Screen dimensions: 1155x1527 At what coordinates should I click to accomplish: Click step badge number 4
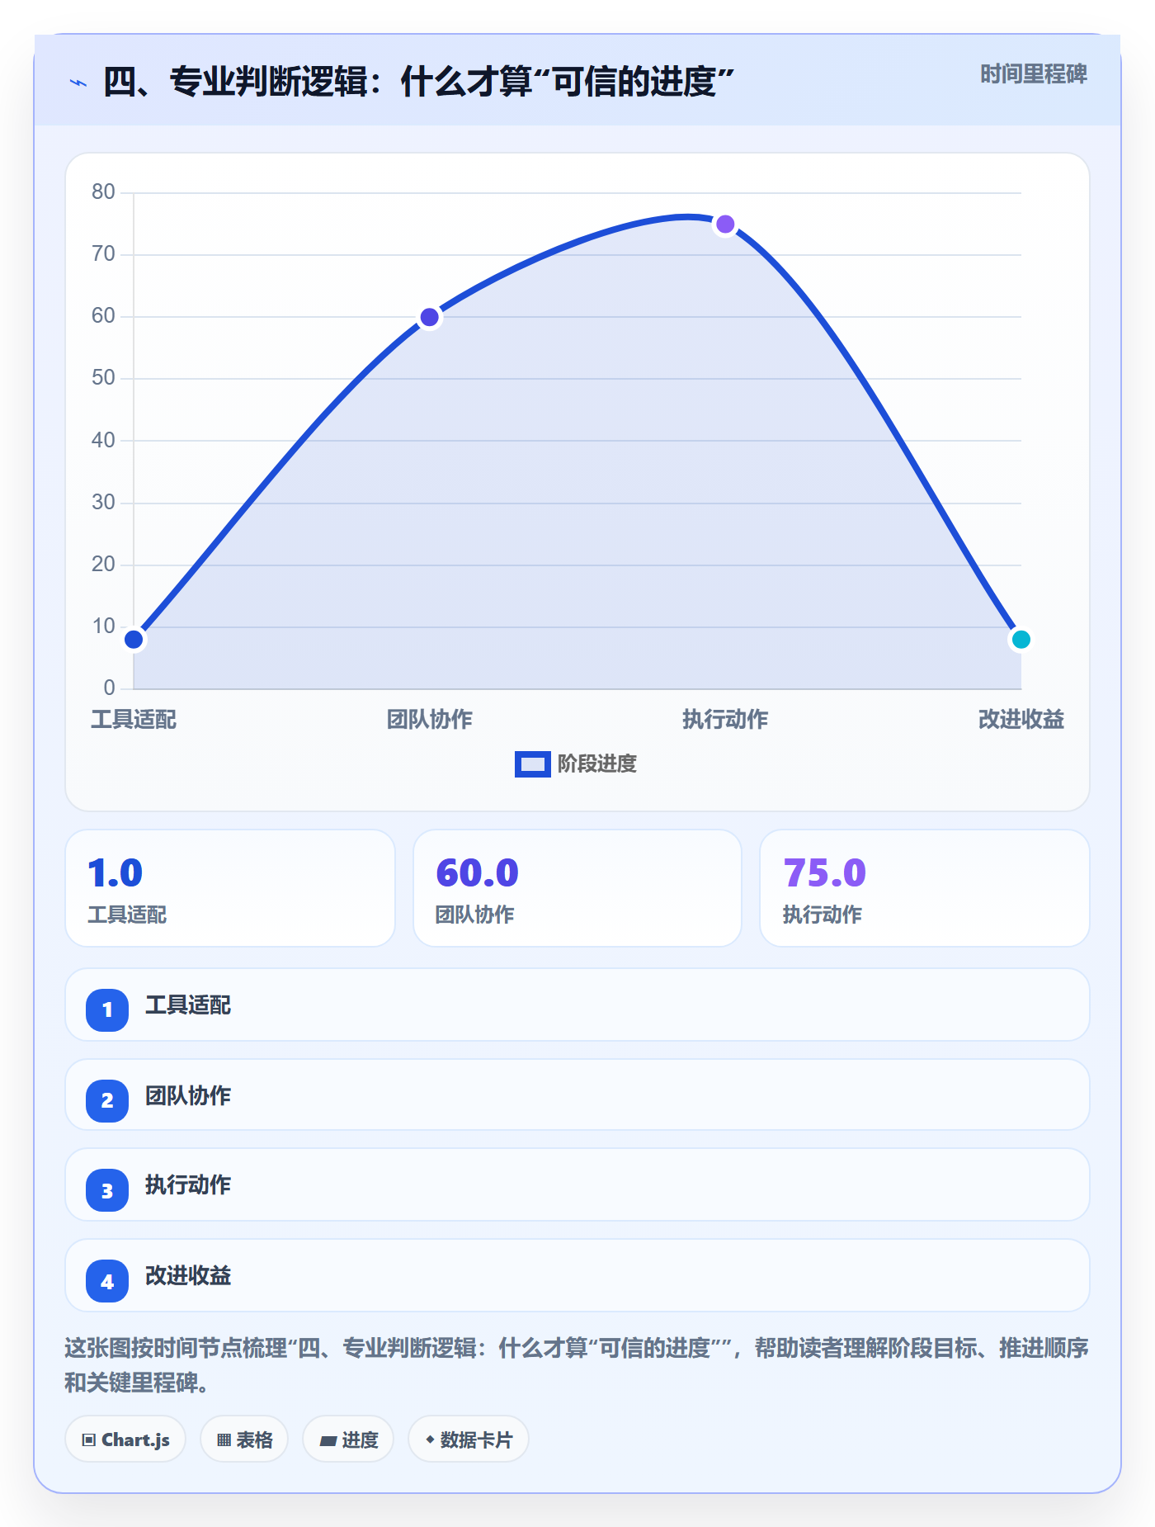[107, 1282]
